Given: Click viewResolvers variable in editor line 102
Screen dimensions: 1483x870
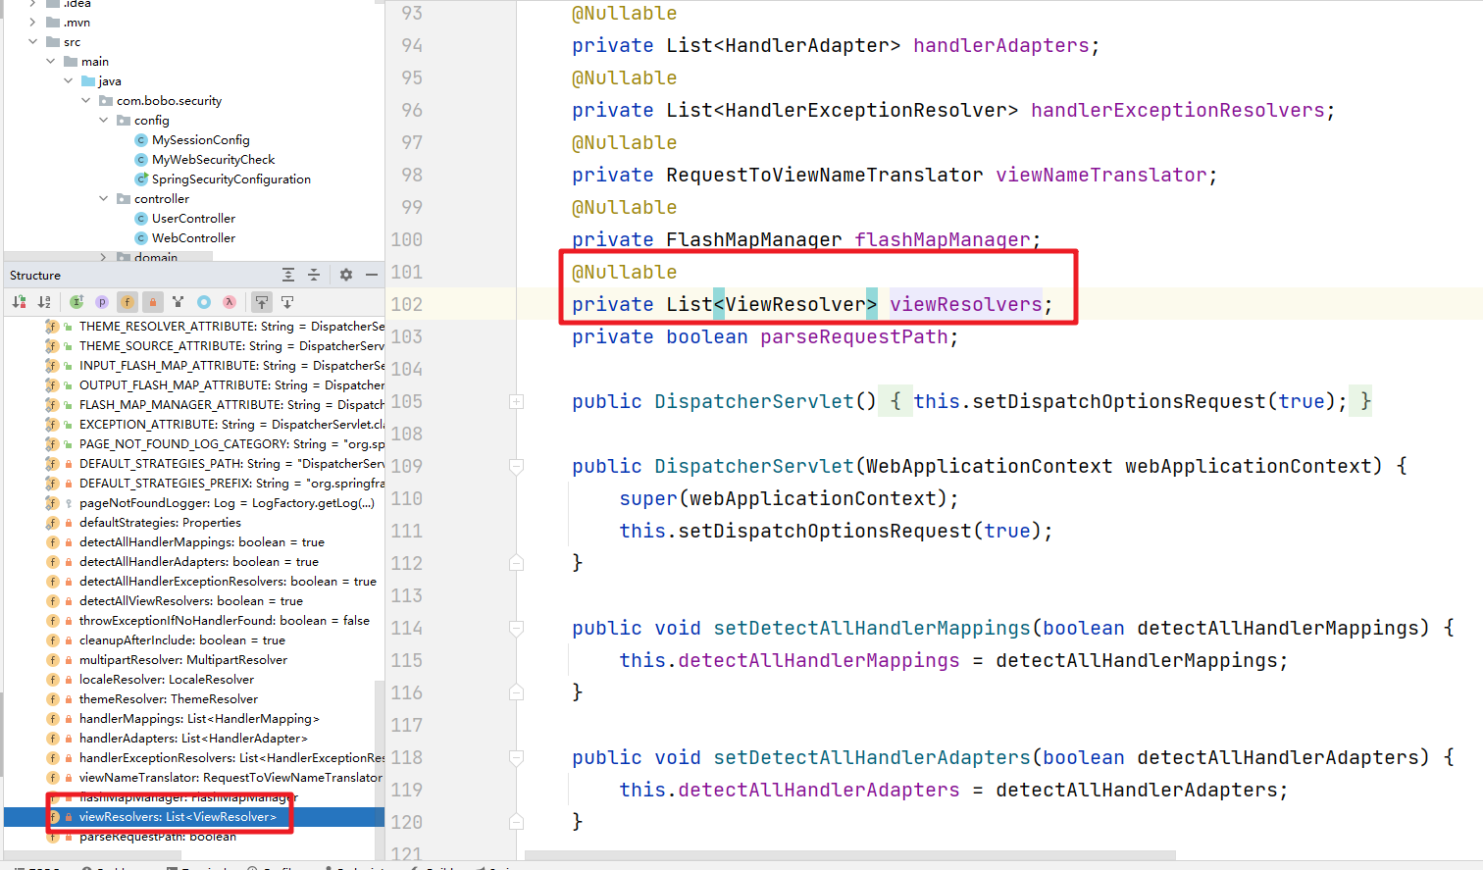Looking at the screenshot, I should [966, 304].
